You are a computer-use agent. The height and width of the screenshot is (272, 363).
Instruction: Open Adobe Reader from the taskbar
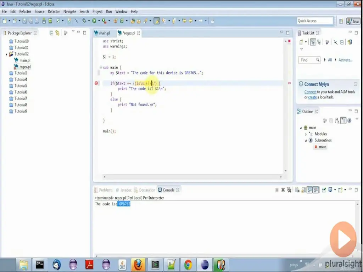[89, 265]
